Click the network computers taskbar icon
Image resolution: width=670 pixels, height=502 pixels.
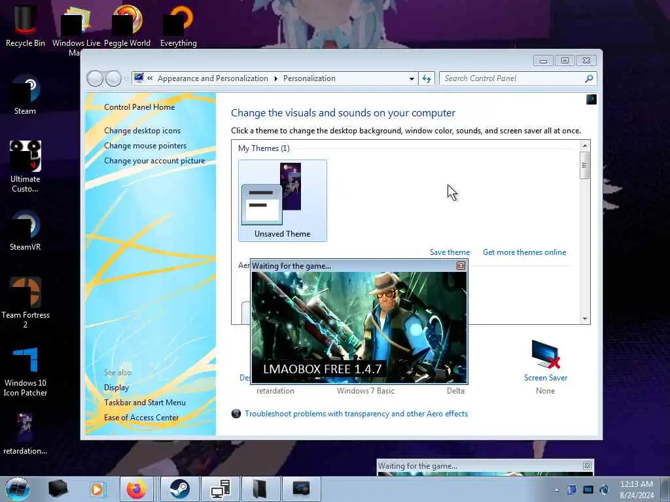[220, 489]
